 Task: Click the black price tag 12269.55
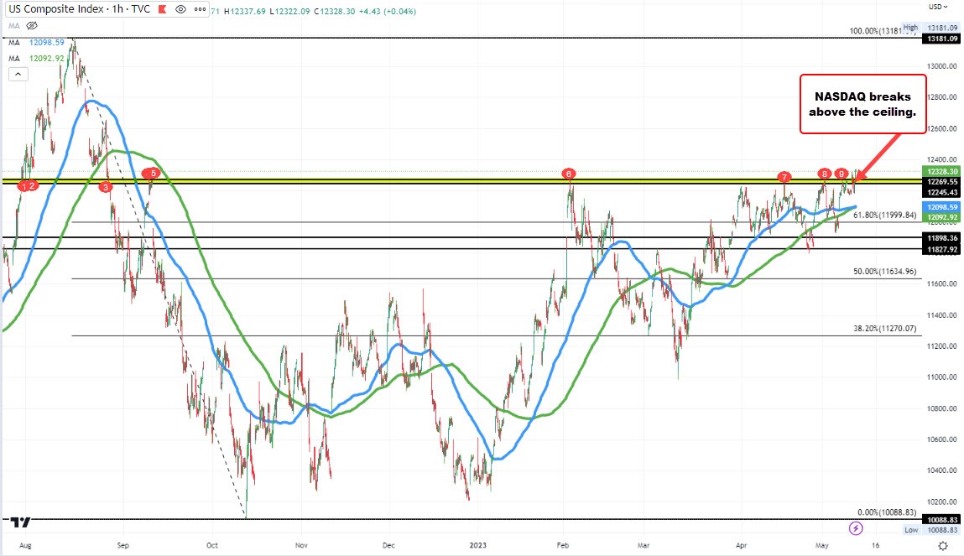point(942,182)
